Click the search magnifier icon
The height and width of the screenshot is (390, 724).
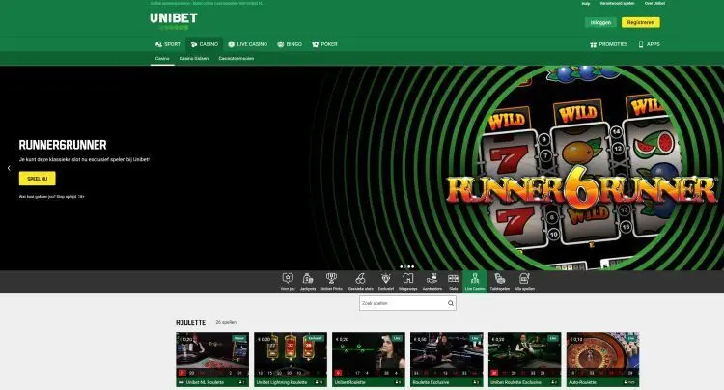(x=450, y=303)
